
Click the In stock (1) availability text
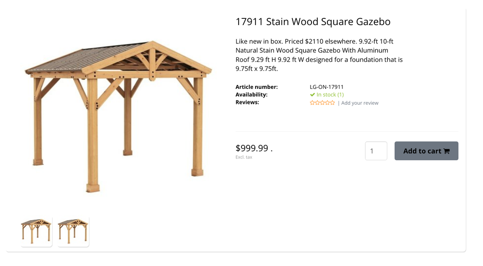[x=330, y=95]
